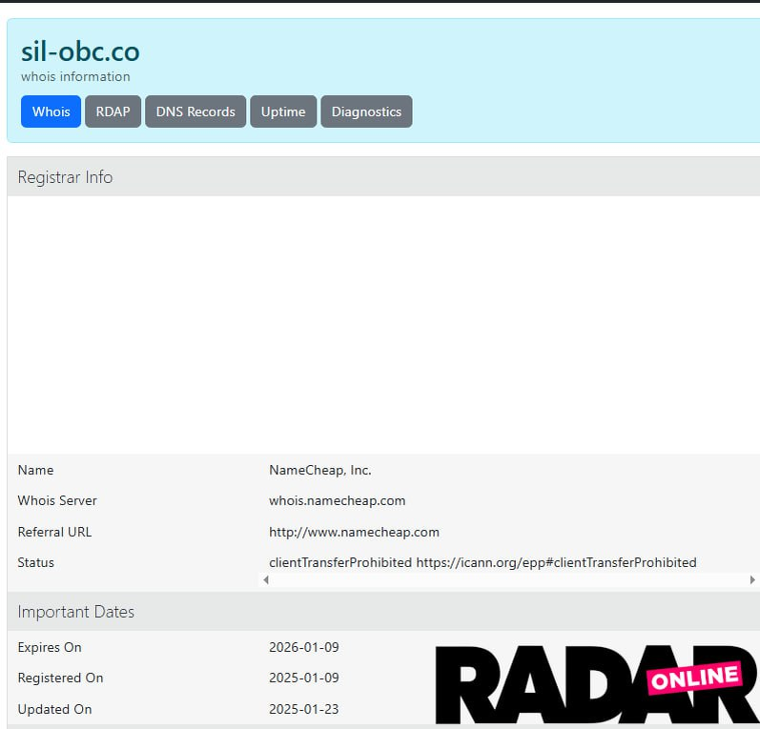The image size is (760, 729).
Task: Click the sil-obc.co domain heading
Action: (80, 51)
